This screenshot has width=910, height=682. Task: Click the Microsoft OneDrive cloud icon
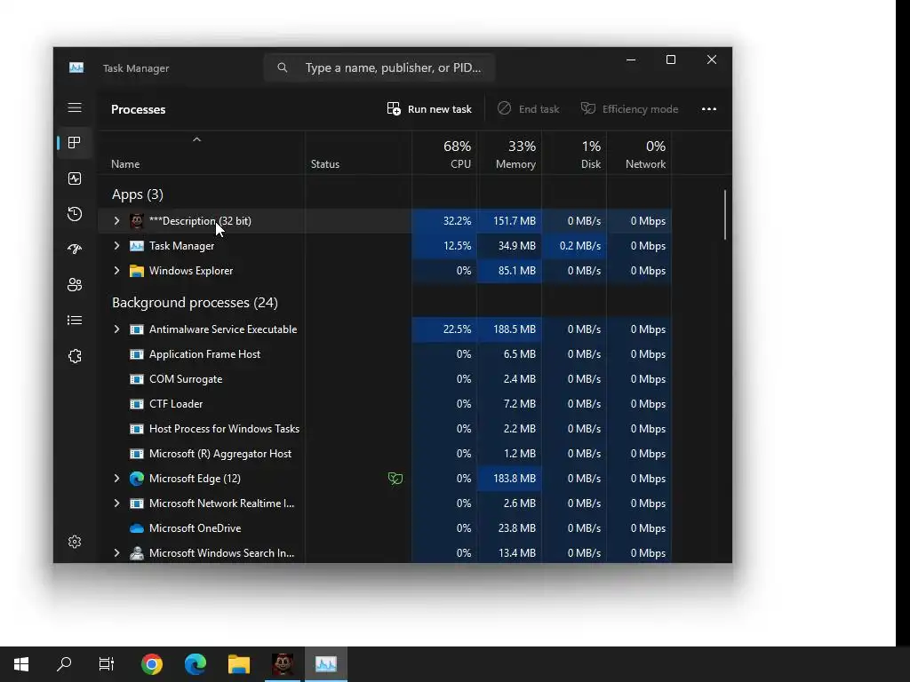136,528
